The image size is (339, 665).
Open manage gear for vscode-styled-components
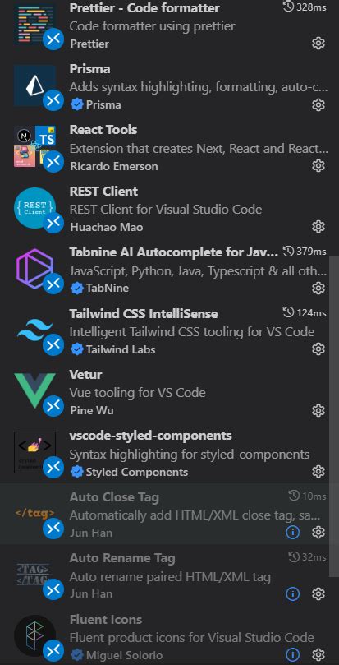pos(318,471)
